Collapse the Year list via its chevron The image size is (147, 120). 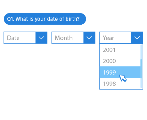click(x=137, y=38)
